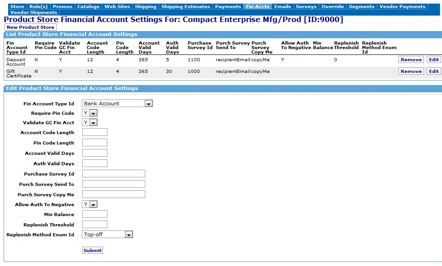
Task: Open the Role(s) tab
Action: [38, 6]
